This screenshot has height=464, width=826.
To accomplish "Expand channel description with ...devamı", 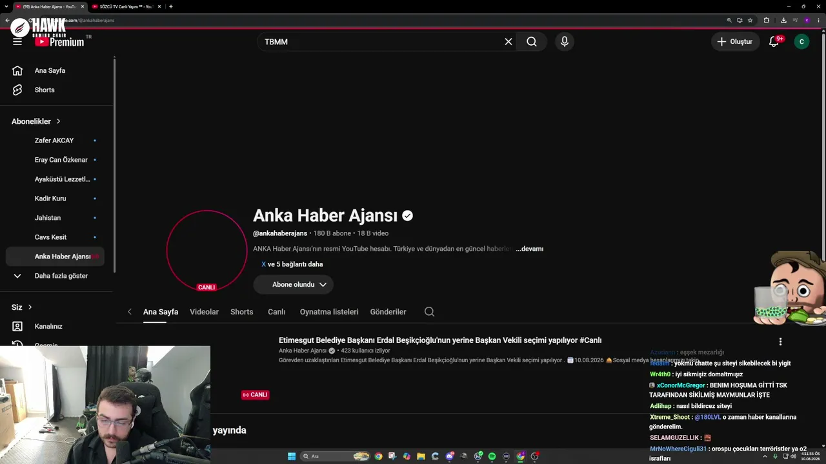I will click(x=529, y=249).
